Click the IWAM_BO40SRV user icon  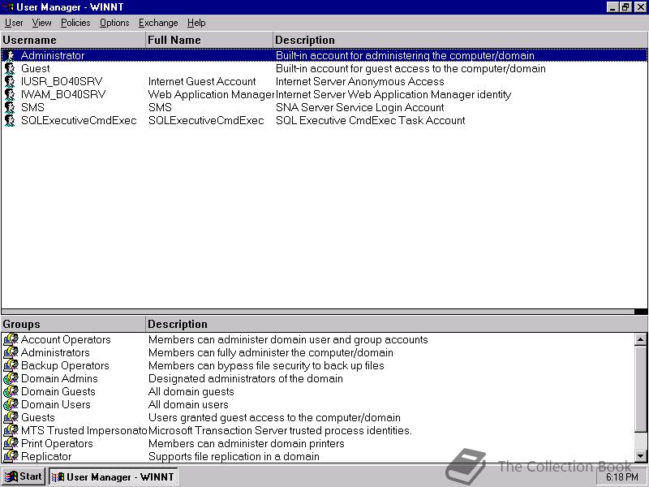pos(10,94)
